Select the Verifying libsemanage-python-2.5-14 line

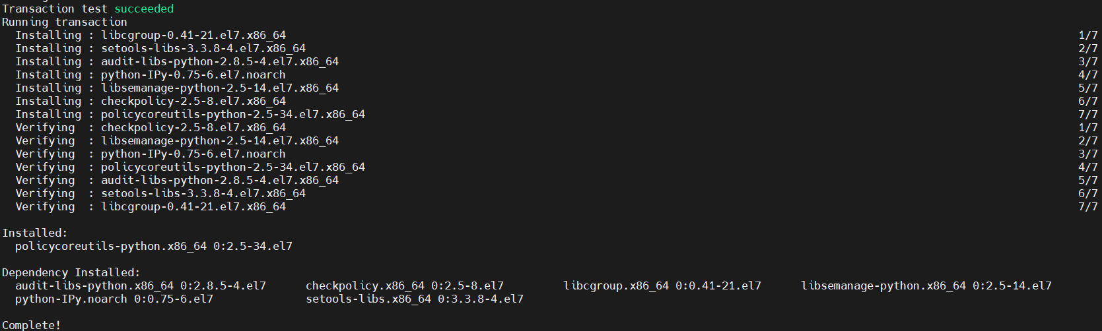(219, 140)
